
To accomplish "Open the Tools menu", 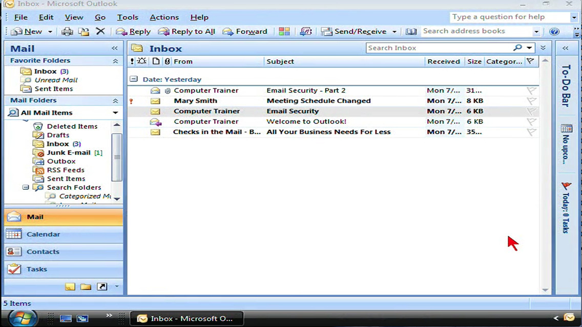I will [x=128, y=17].
